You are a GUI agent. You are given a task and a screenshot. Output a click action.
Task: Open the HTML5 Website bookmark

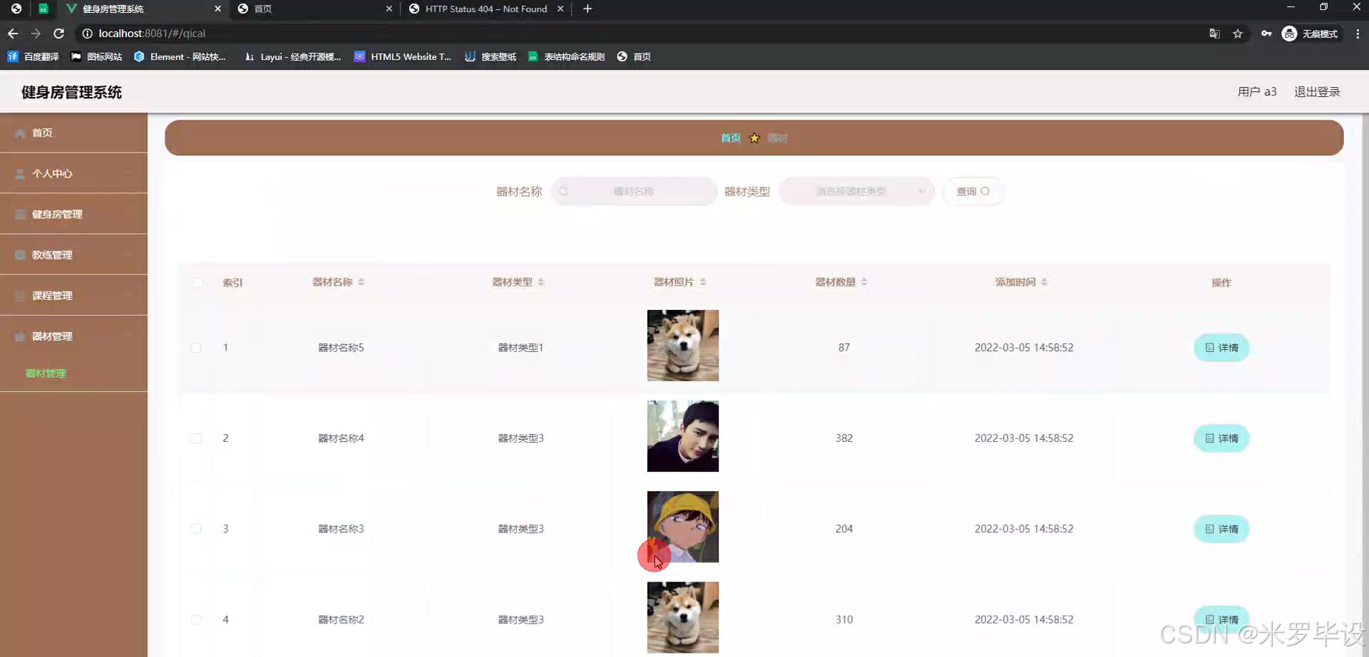click(403, 56)
